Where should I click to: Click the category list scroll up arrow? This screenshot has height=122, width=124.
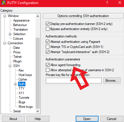click(x=38, y=16)
